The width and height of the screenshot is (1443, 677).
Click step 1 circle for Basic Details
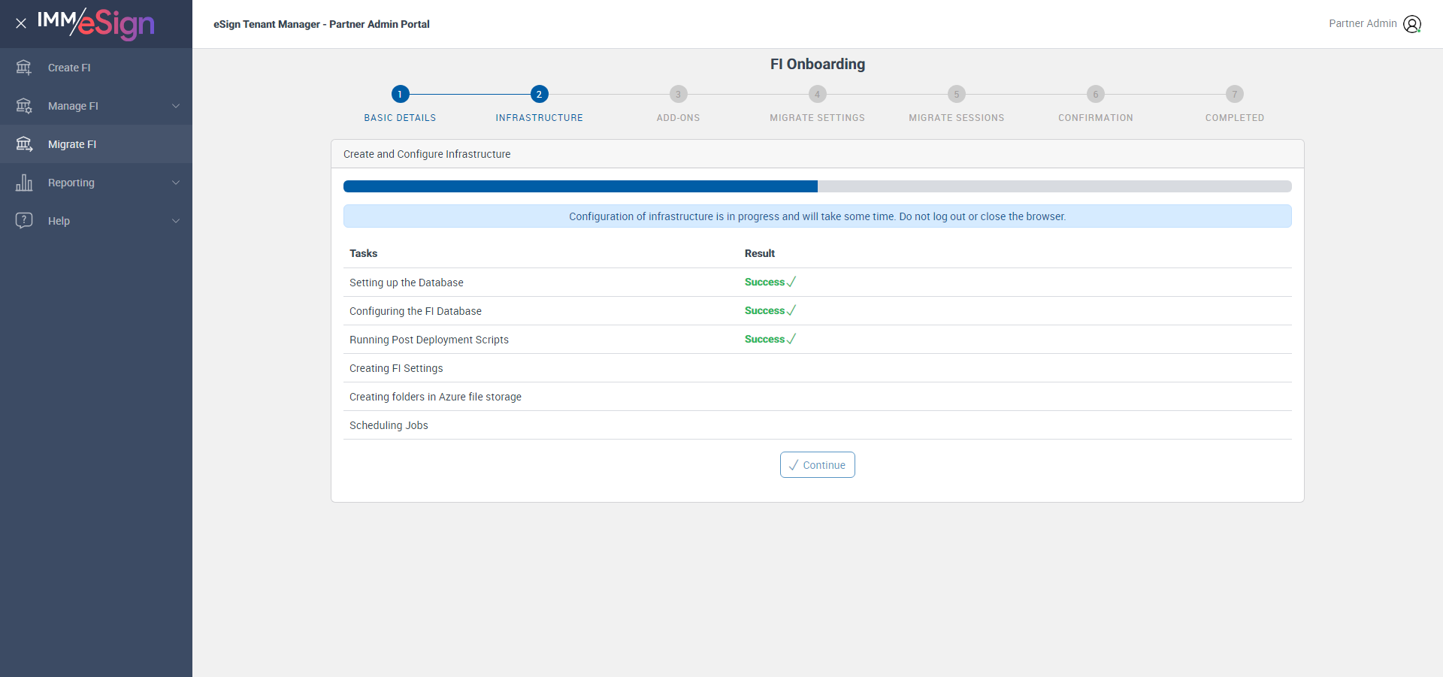click(x=401, y=94)
